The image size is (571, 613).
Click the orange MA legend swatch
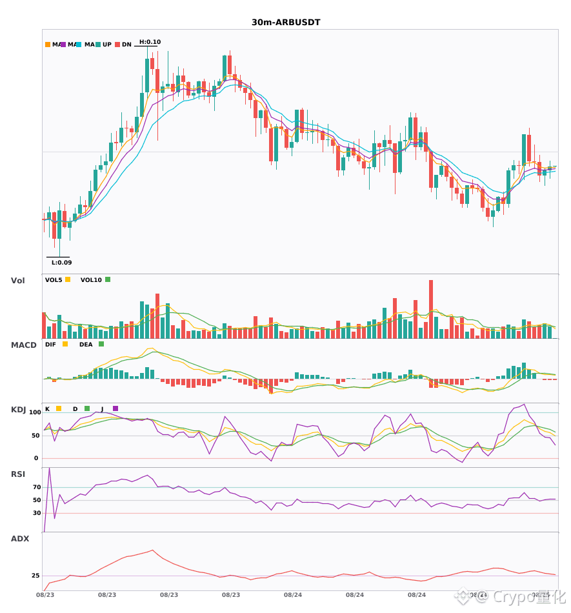click(48, 45)
